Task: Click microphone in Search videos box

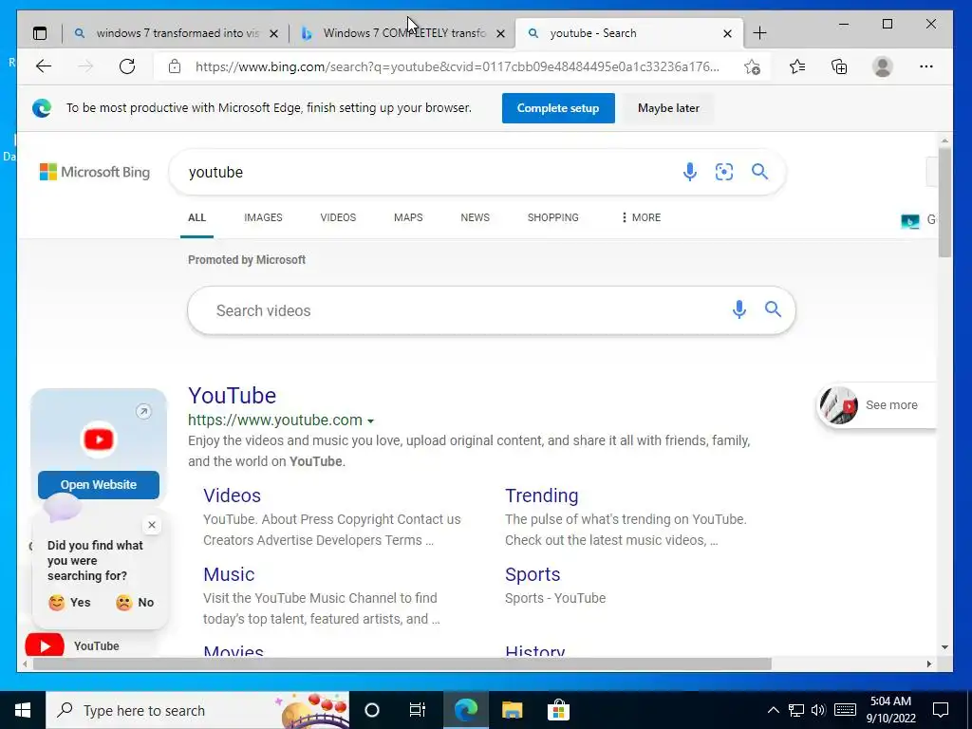Action: (x=738, y=309)
